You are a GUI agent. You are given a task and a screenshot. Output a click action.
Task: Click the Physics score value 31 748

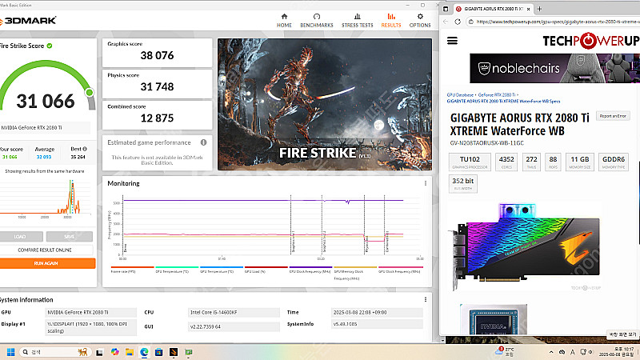pos(157,87)
